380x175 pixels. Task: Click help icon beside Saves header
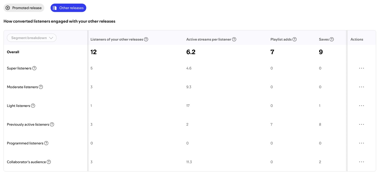pyautogui.click(x=332, y=40)
